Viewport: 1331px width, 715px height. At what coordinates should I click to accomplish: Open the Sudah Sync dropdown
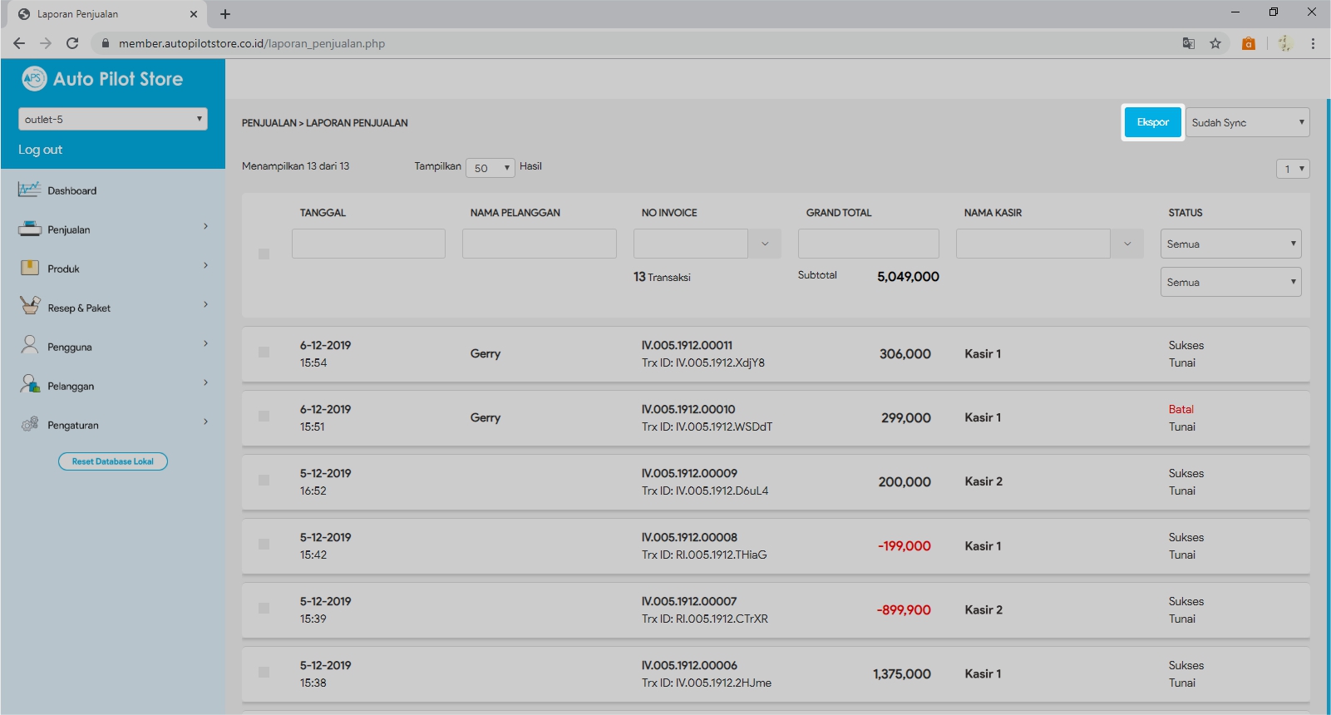point(1247,122)
